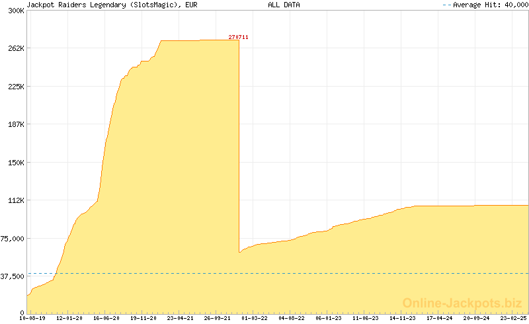Select the 01-03-22 date on x-axis
Screen dimensions: 529x324
tap(255, 318)
